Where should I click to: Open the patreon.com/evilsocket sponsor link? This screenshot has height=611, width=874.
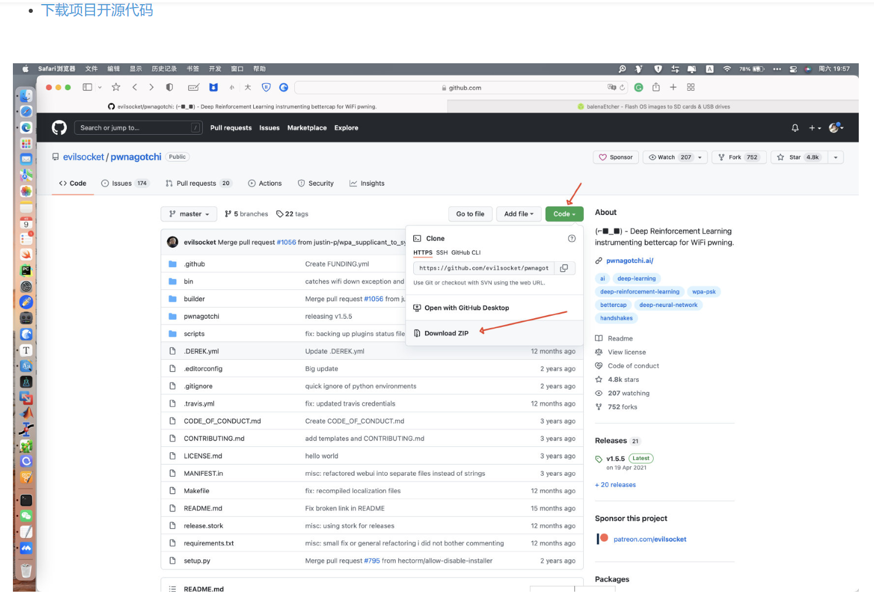tap(650, 539)
